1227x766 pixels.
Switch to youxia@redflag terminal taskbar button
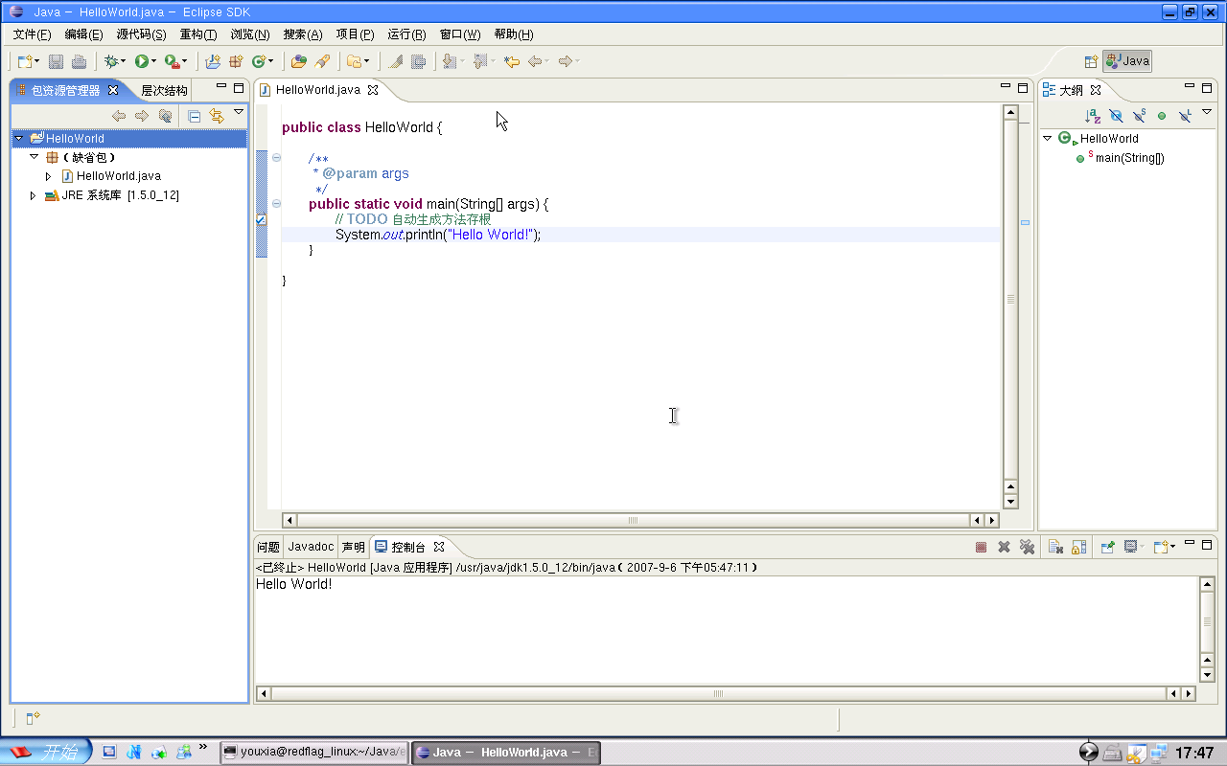point(314,753)
